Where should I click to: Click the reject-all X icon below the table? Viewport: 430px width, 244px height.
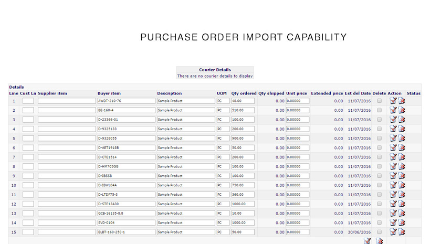[379, 241]
